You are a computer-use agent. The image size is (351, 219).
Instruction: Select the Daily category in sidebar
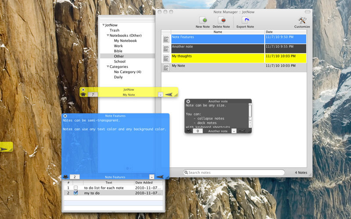coord(118,77)
